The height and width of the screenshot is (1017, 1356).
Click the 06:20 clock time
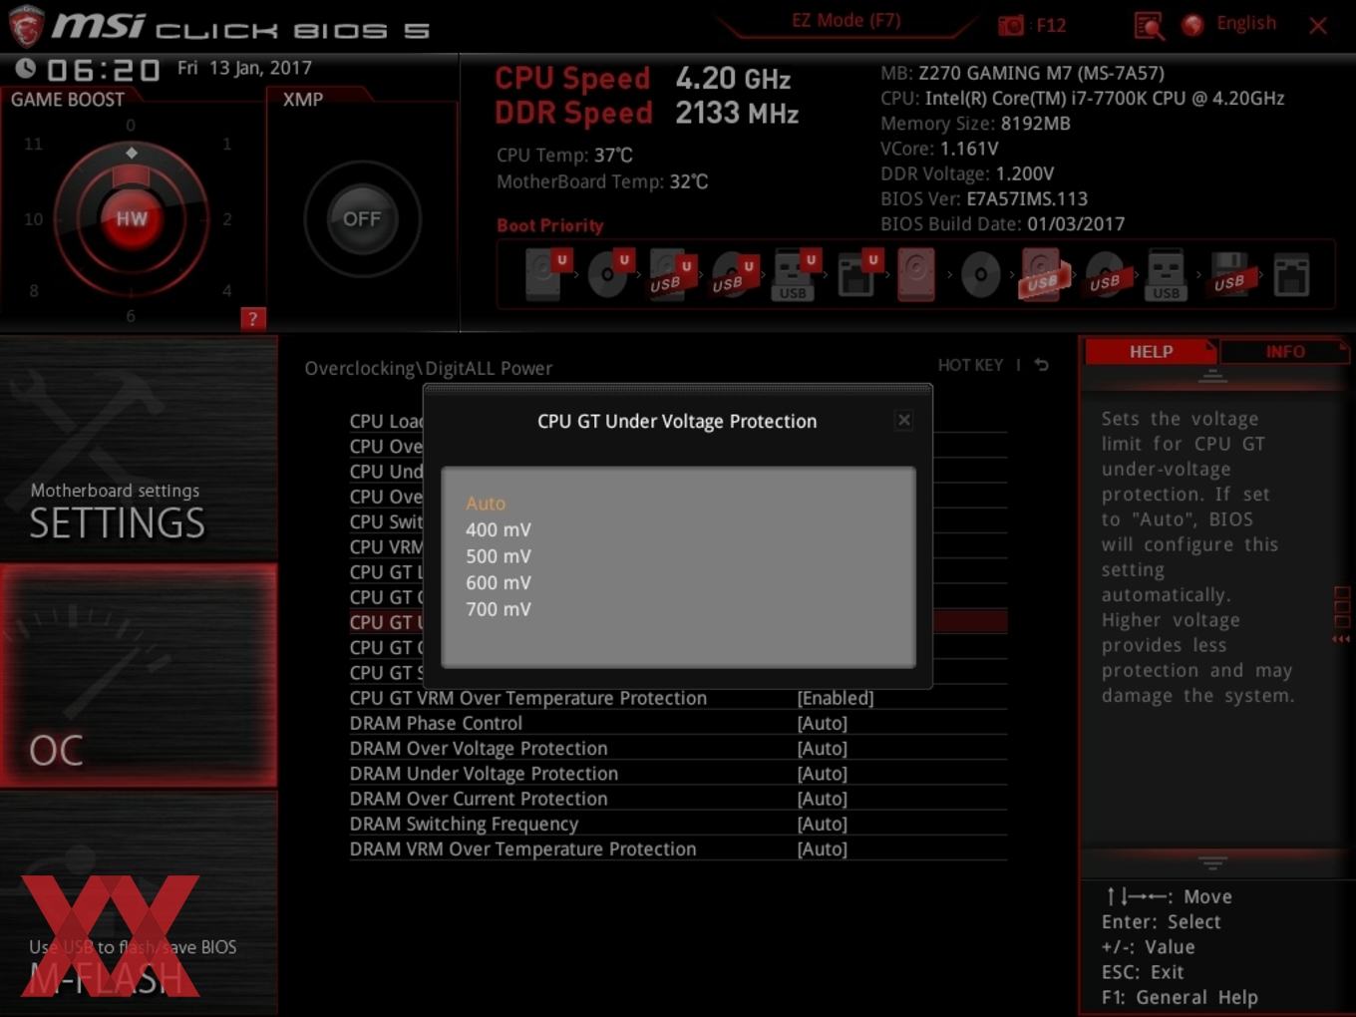103,70
